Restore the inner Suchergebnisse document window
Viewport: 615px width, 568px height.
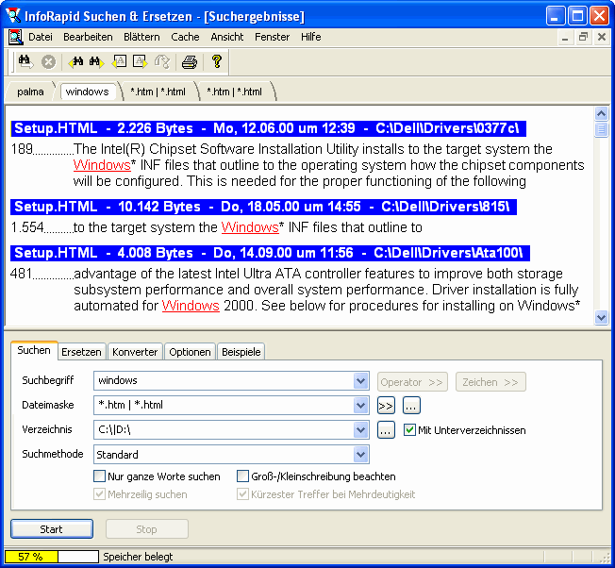(583, 37)
